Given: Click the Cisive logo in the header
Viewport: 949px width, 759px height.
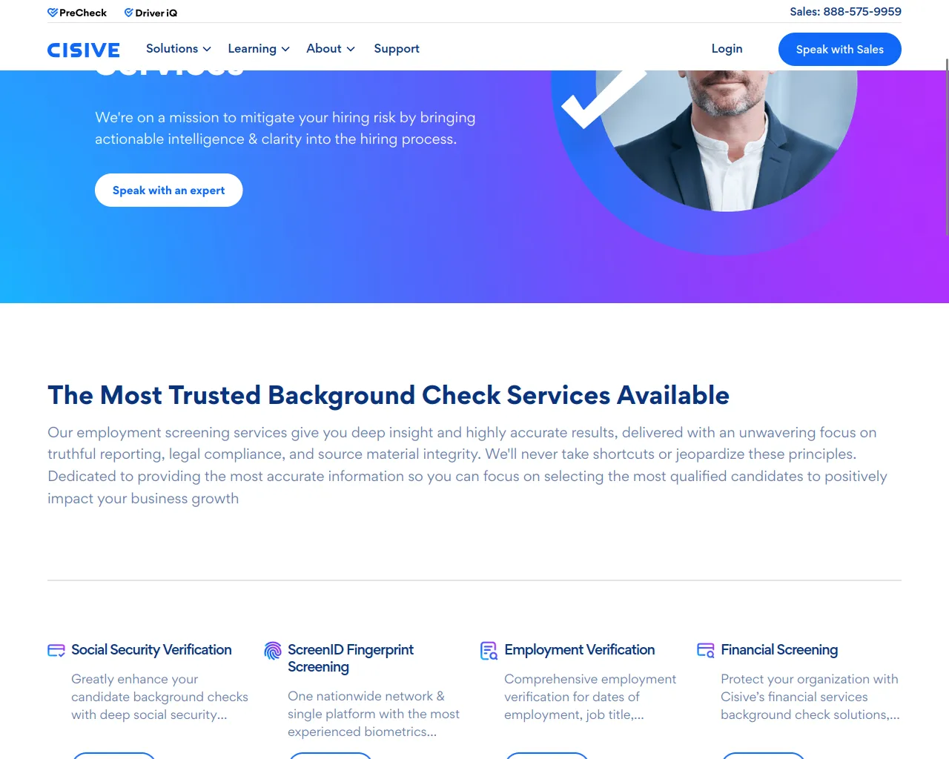Looking at the screenshot, I should point(83,50).
